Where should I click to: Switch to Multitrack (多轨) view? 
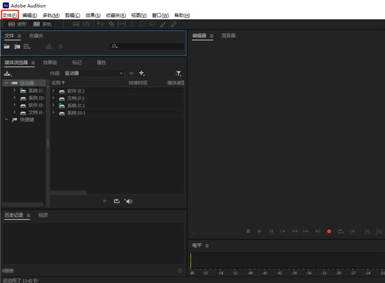pos(42,24)
